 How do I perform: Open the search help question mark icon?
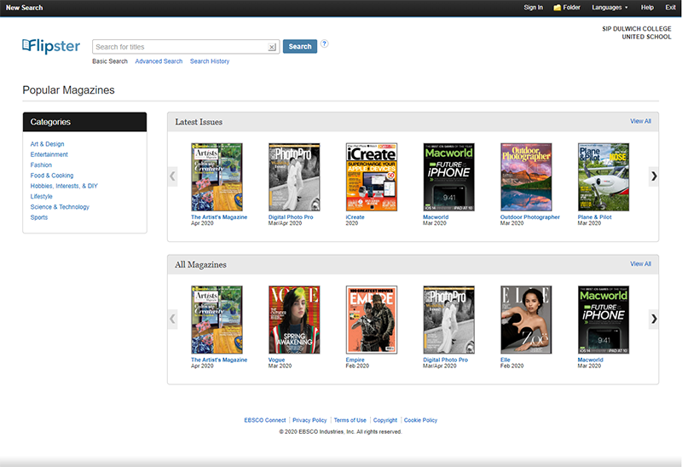(325, 43)
